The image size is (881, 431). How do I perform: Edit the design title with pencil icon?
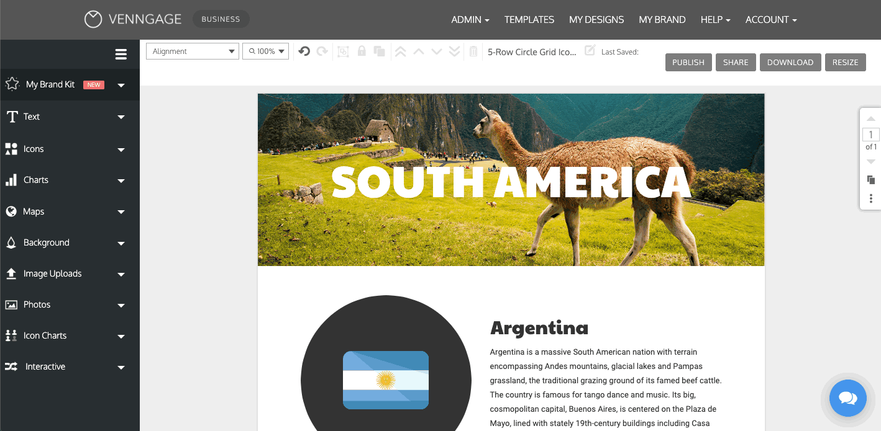click(590, 50)
